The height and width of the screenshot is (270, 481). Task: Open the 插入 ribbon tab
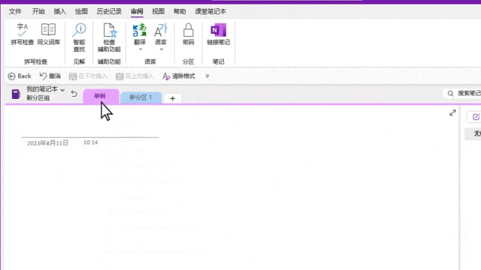pos(60,12)
